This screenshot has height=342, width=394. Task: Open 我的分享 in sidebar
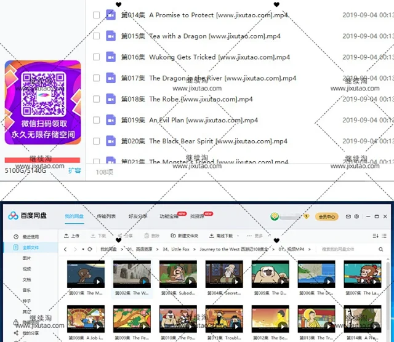tap(26, 333)
